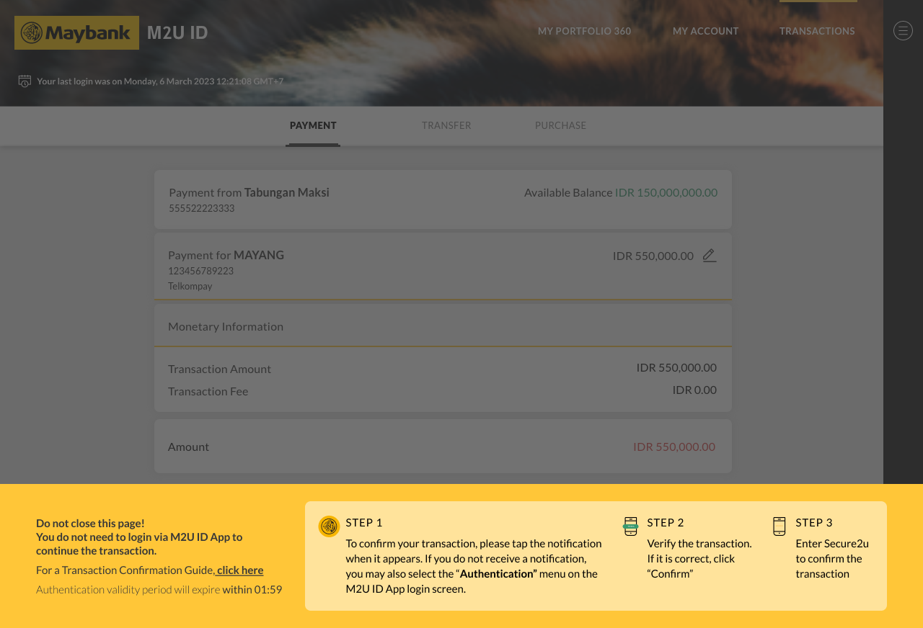Image resolution: width=923 pixels, height=628 pixels.
Task: Click the Available Balance IDR 150,000,000.00 amount
Action: [666, 192]
